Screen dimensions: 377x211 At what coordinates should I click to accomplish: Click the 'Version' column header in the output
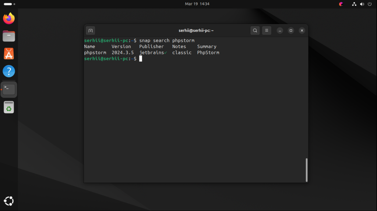click(x=121, y=47)
